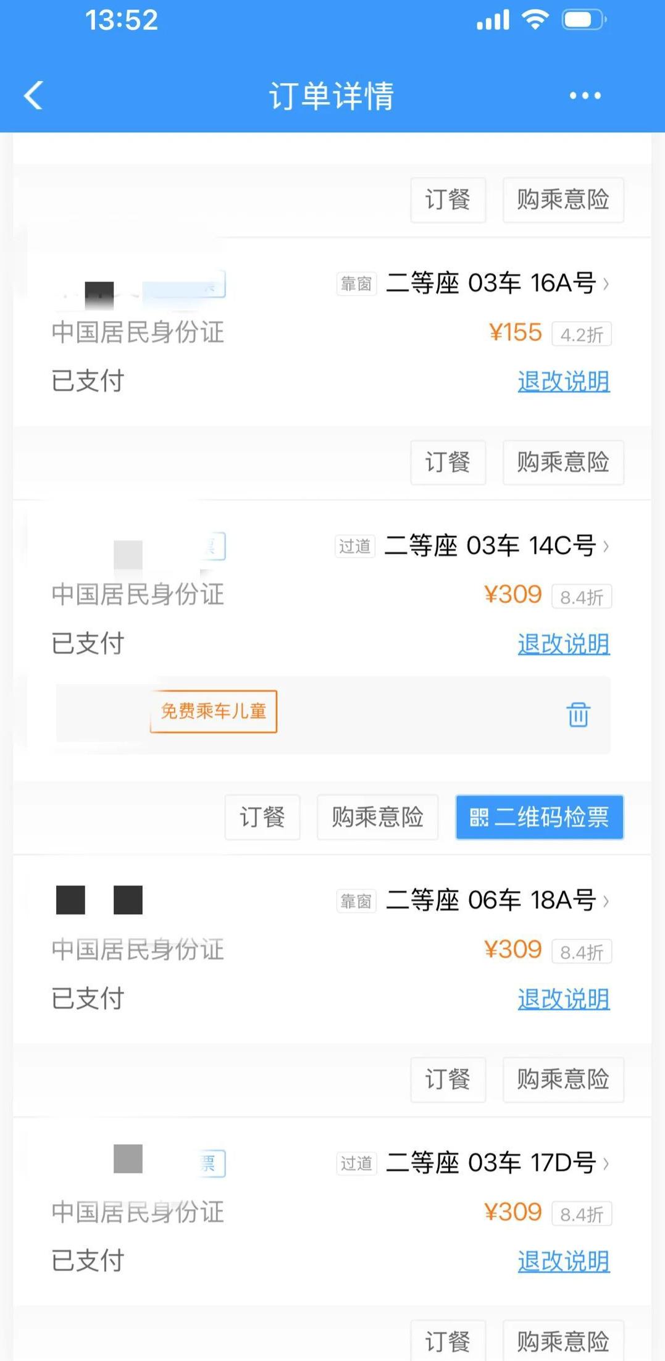665x1361 pixels.
Task: Open refund policy link for ¥155 ticket
Action: [563, 381]
